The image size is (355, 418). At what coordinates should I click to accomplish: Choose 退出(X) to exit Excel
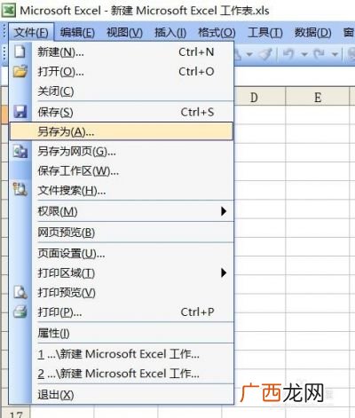point(122,394)
